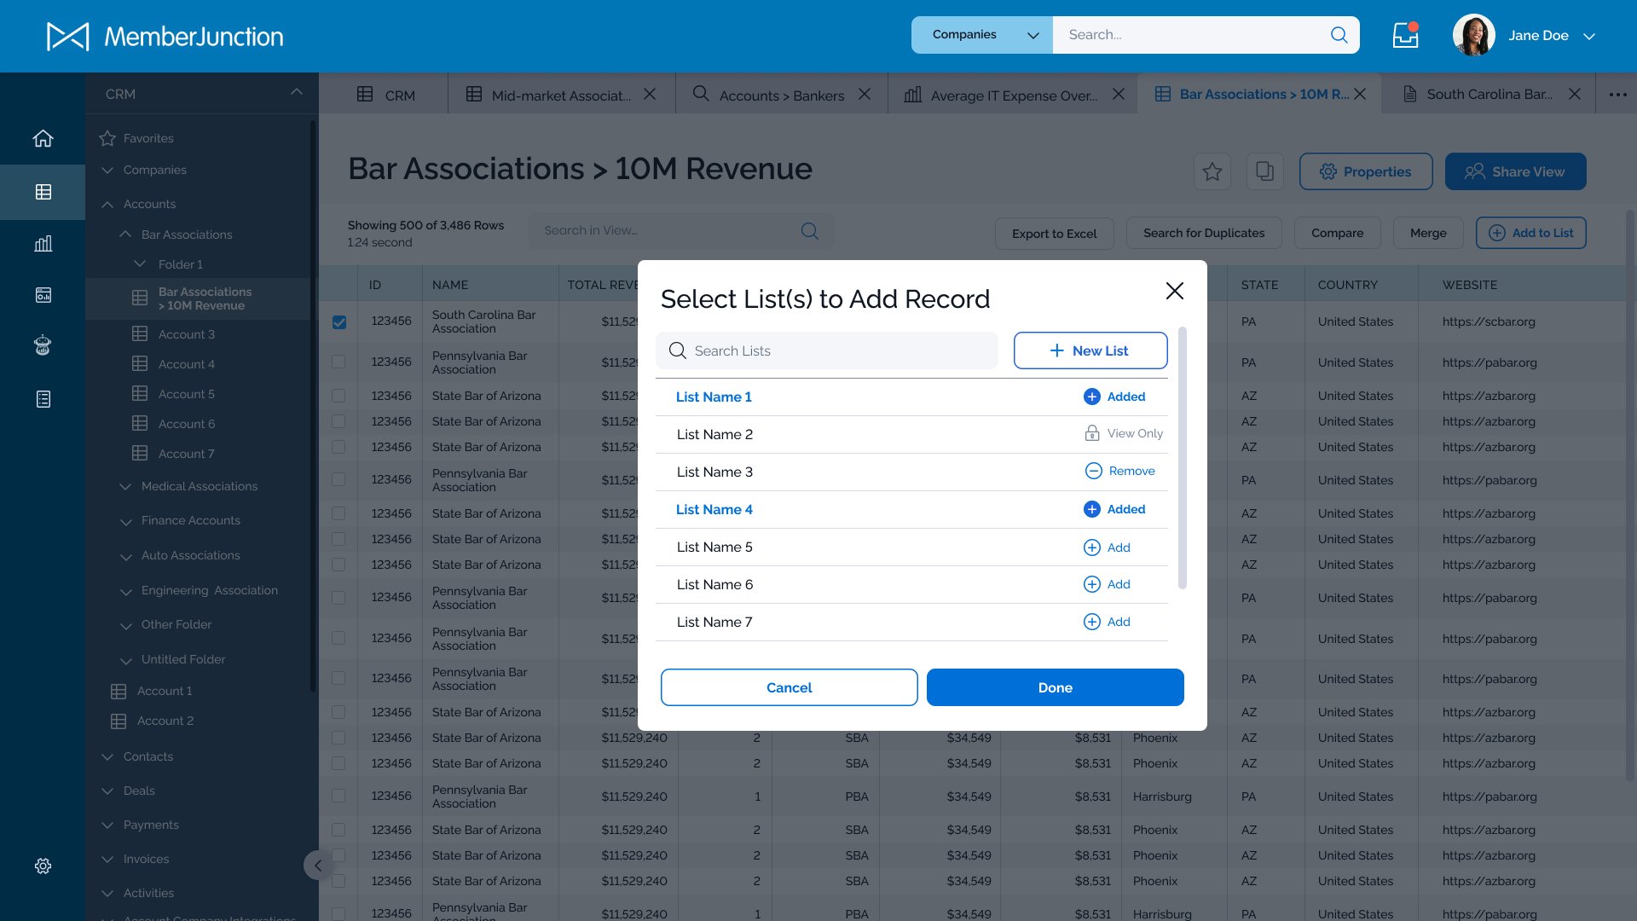Open the Jane Doe user menu chevron

pos(1589,36)
